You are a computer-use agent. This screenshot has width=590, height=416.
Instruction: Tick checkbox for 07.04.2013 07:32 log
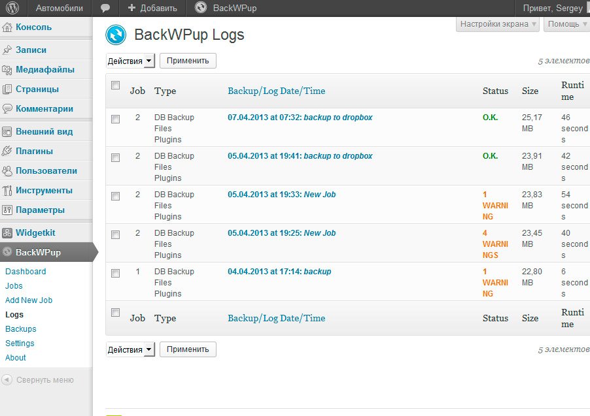116,119
